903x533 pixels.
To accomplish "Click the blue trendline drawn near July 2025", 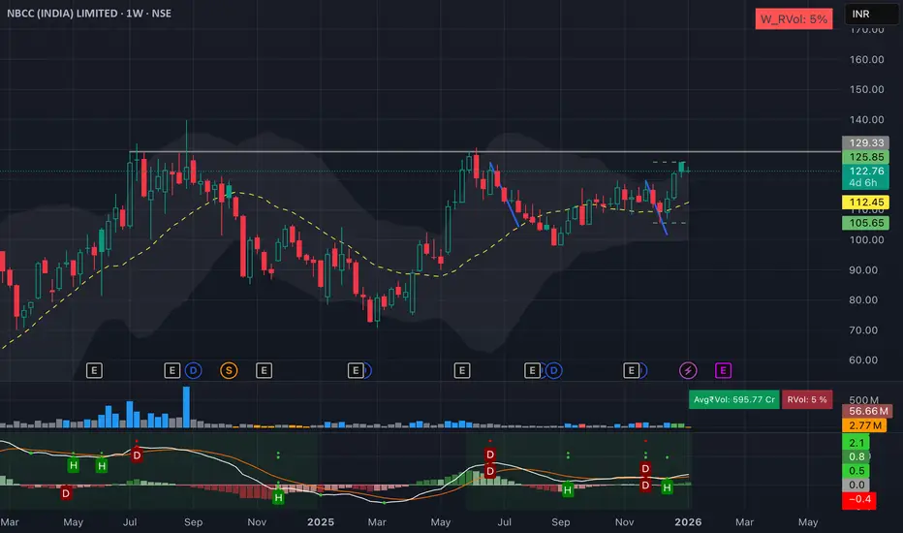I will pos(505,194).
